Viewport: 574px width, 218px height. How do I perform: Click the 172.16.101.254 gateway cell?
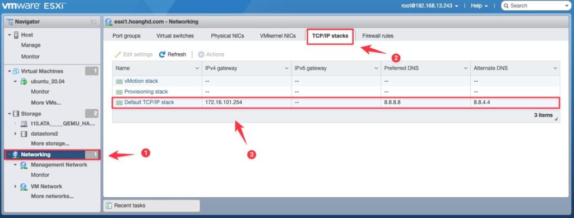247,103
